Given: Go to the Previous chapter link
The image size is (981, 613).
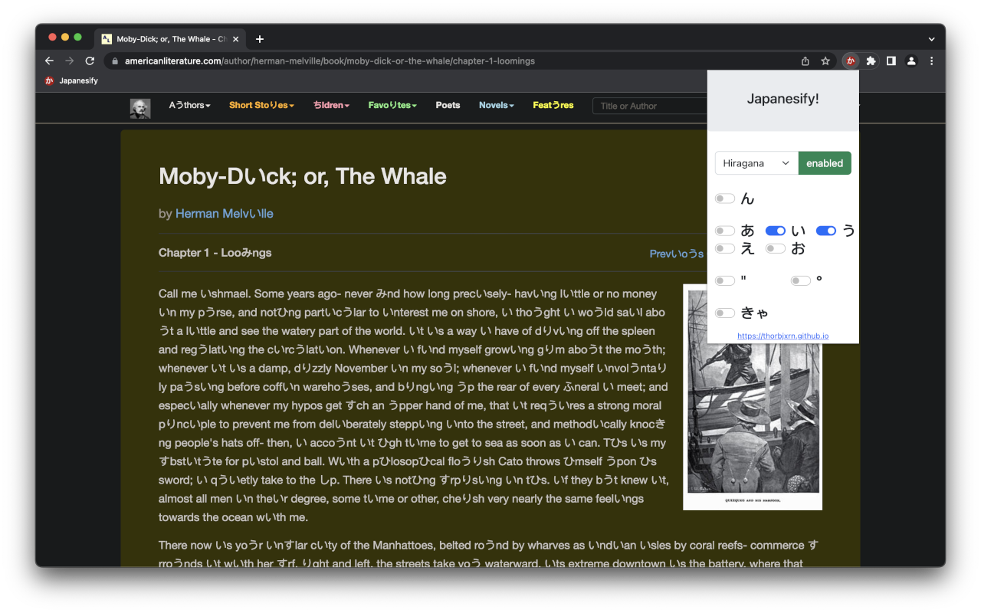Looking at the screenshot, I should (x=677, y=254).
